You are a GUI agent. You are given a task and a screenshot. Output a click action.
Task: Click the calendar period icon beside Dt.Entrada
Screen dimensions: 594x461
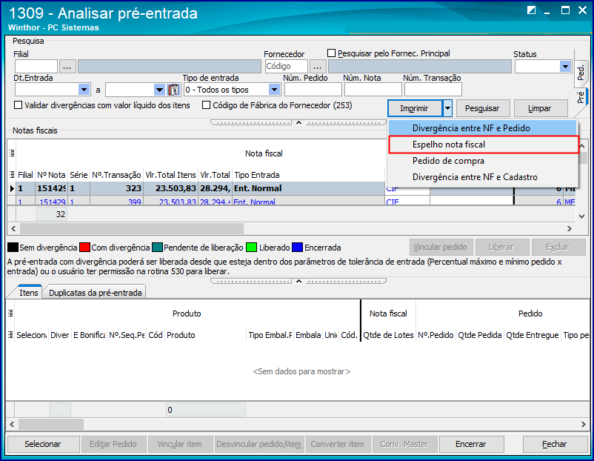173,90
